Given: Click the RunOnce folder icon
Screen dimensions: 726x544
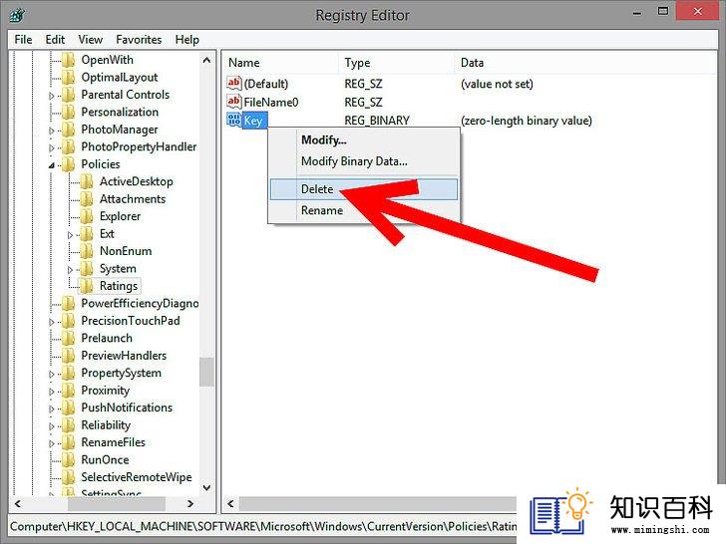Looking at the screenshot, I should (x=69, y=460).
